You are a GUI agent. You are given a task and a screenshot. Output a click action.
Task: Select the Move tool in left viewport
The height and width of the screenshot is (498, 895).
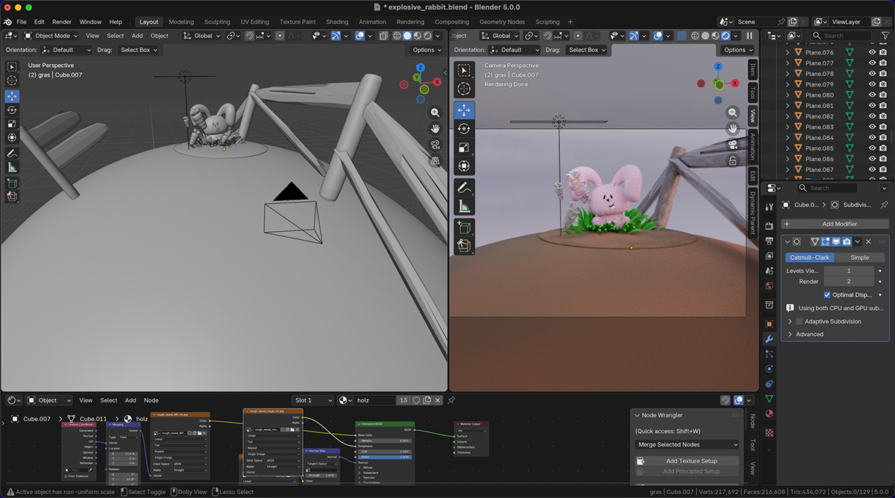[12, 96]
